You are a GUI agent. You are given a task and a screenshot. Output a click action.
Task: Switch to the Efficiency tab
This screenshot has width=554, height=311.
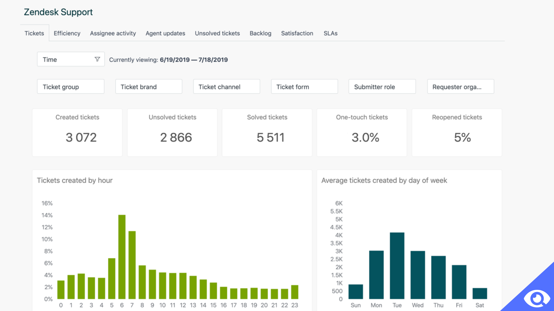tap(67, 33)
